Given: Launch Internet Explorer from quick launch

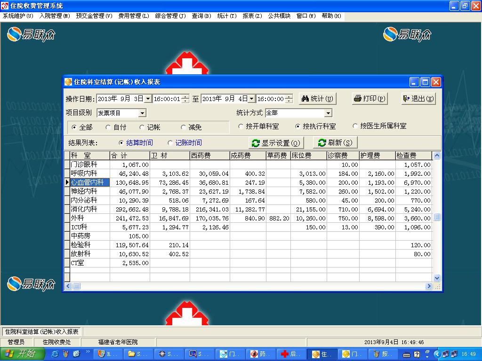Looking at the screenshot, I should point(55,354).
